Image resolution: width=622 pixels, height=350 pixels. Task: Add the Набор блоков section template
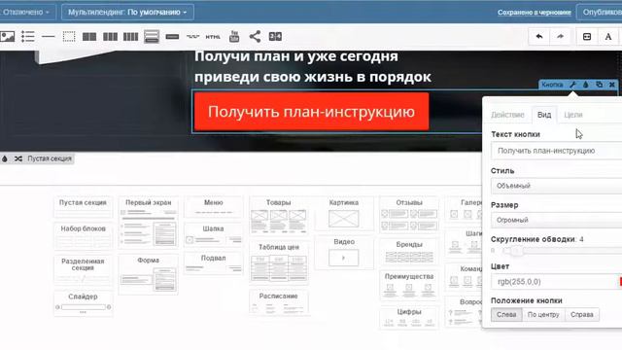pyautogui.click(x=83, y=235)
